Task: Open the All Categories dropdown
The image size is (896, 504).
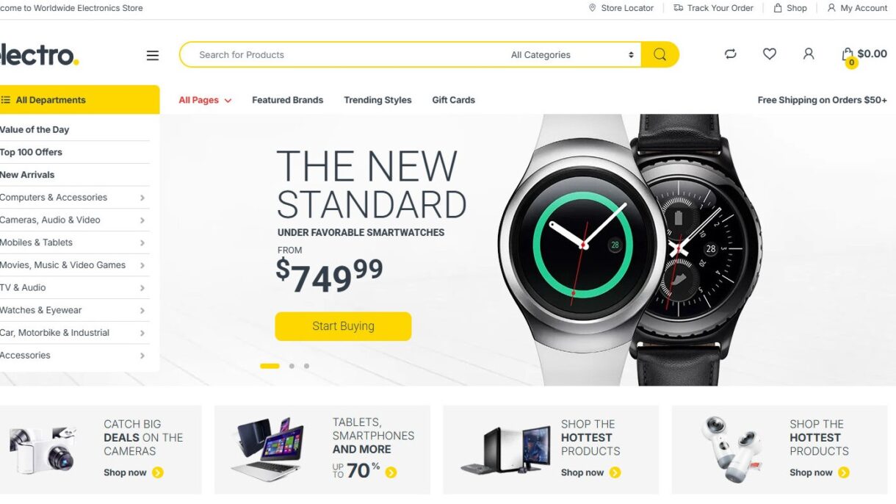Action: coord(571,54)
